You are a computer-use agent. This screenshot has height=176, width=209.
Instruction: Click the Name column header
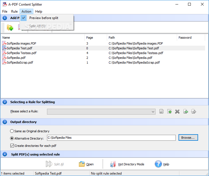42,38
